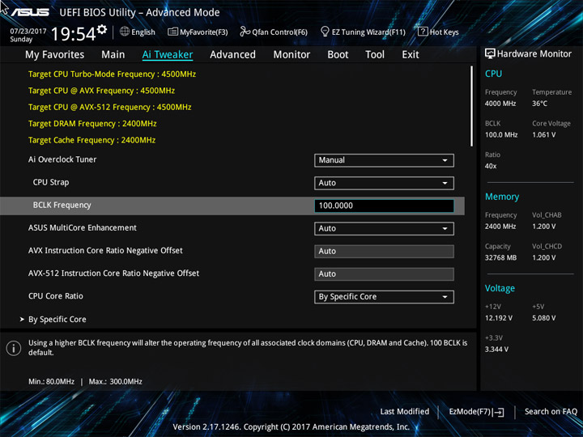The width and height of the screenshot is (583, 437).
Task: Click the Hardware Monitor screen icon
Action: pyautogui.click(x=490, y=54)
